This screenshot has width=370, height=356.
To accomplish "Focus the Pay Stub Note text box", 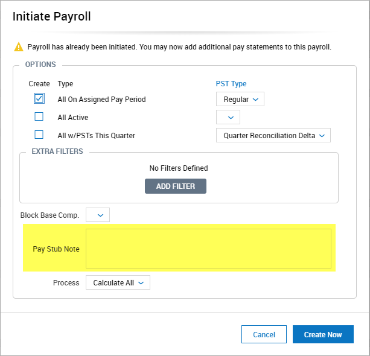I will tap(208, 249).
